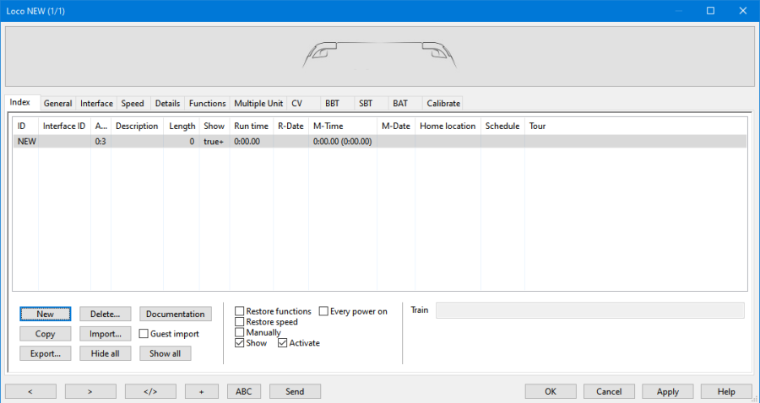
Task: Enable Every power on option
Action: tap(324, 312)
